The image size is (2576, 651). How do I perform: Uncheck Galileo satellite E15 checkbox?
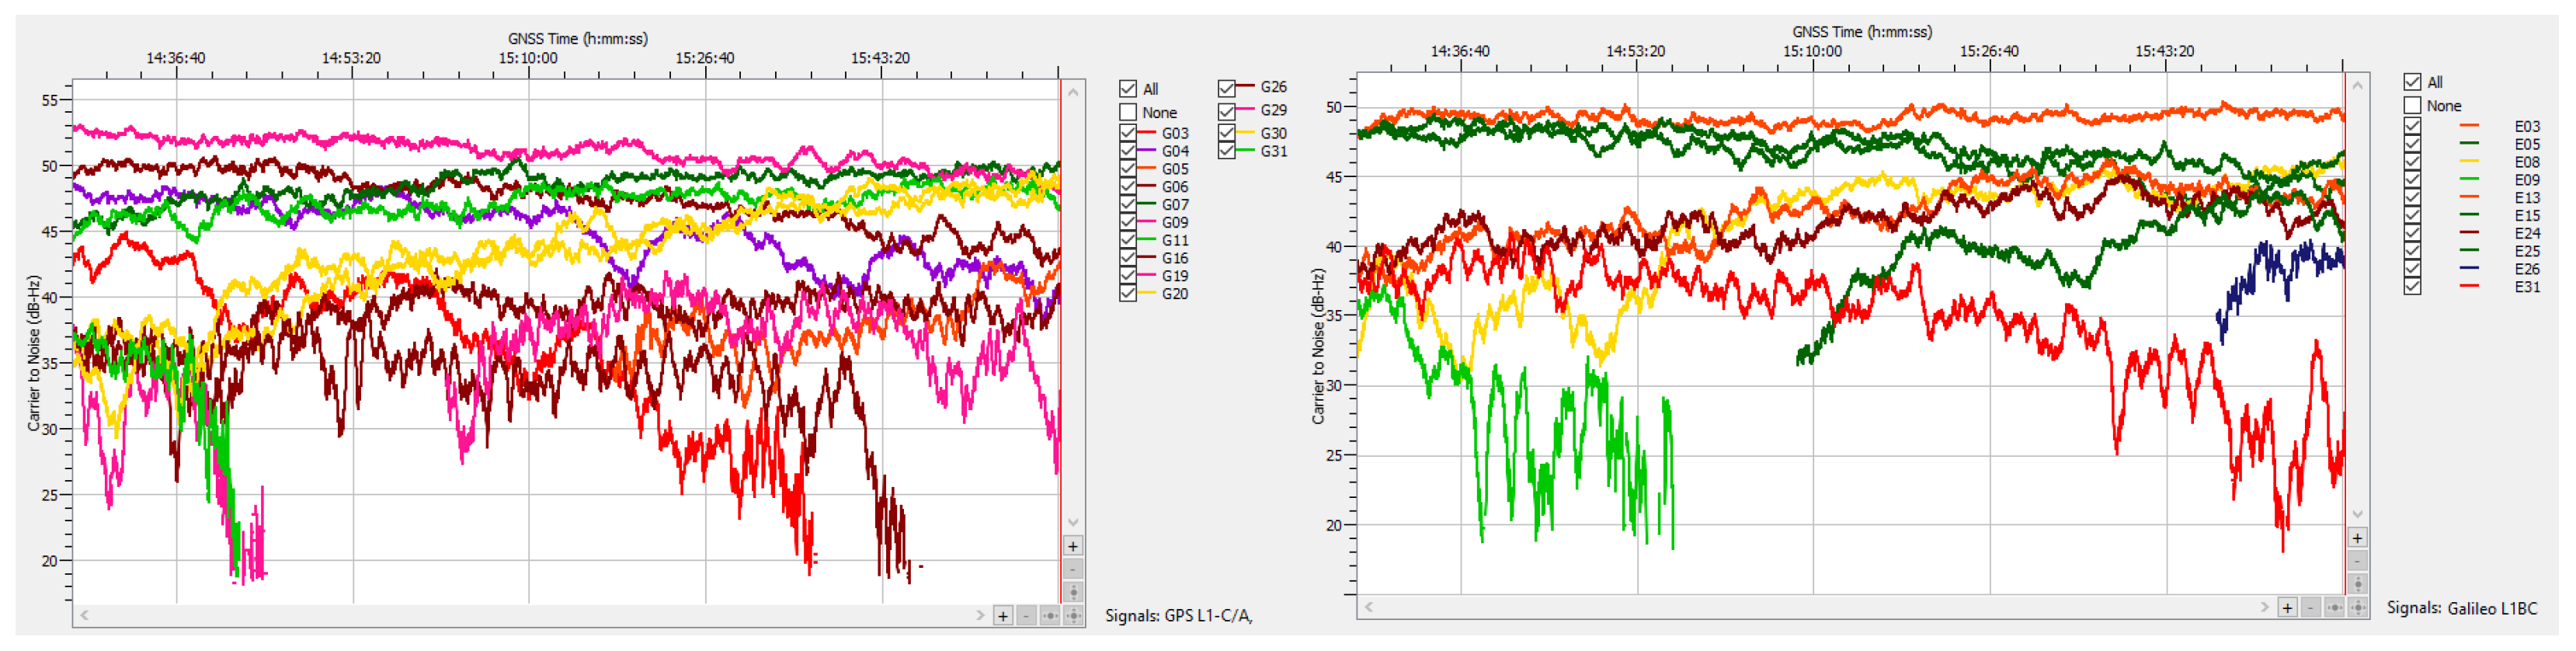tap(2412, 215)
